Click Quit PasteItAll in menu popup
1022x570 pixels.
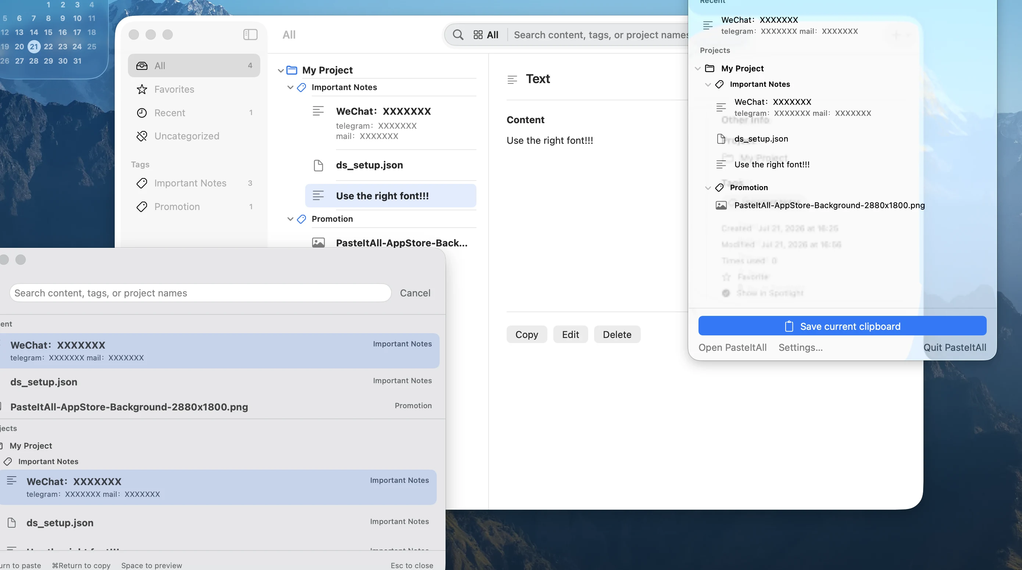click(955, 347)
